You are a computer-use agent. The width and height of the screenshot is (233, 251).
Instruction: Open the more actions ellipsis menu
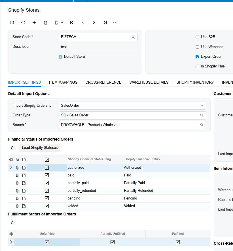click(x=115, y=23)
